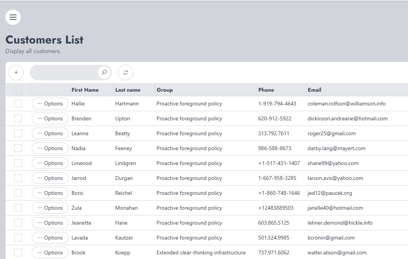Click the Email column header
Screen dimensions: 408x259
pyautogui.click(x=315, y=90)
